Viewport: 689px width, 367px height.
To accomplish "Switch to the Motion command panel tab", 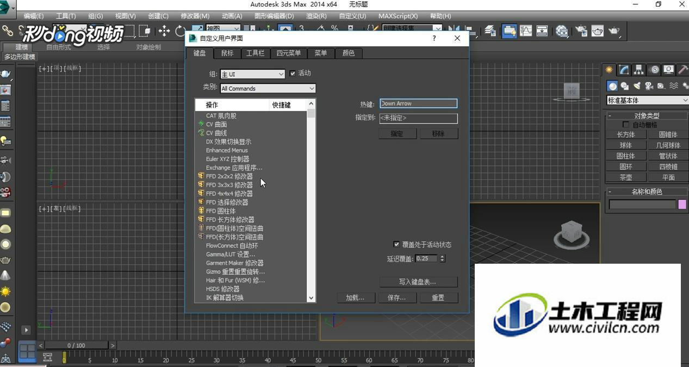I will (x=654, y=70).
